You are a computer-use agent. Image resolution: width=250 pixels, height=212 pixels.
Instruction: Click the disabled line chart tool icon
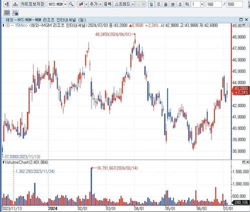click(138, 4)
